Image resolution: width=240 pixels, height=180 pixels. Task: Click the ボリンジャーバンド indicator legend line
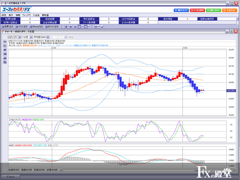pyautogui.click(x=59, y=45)
